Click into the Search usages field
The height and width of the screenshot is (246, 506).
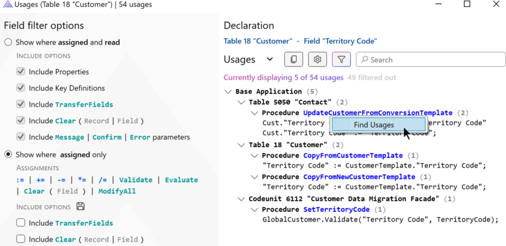(x=431, y=60)
